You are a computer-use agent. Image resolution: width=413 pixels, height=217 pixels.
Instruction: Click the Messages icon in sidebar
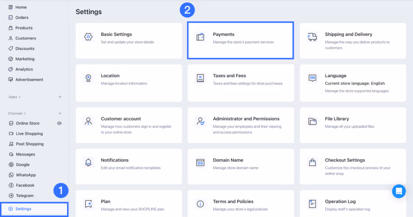coord(11,154)
